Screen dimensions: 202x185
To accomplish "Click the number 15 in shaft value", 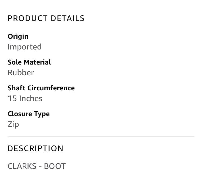I will [12, 98].
